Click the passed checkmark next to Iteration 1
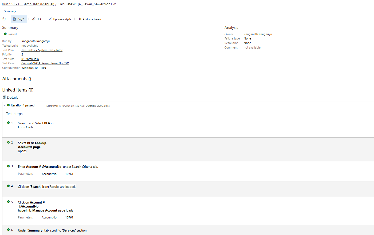 8,105
